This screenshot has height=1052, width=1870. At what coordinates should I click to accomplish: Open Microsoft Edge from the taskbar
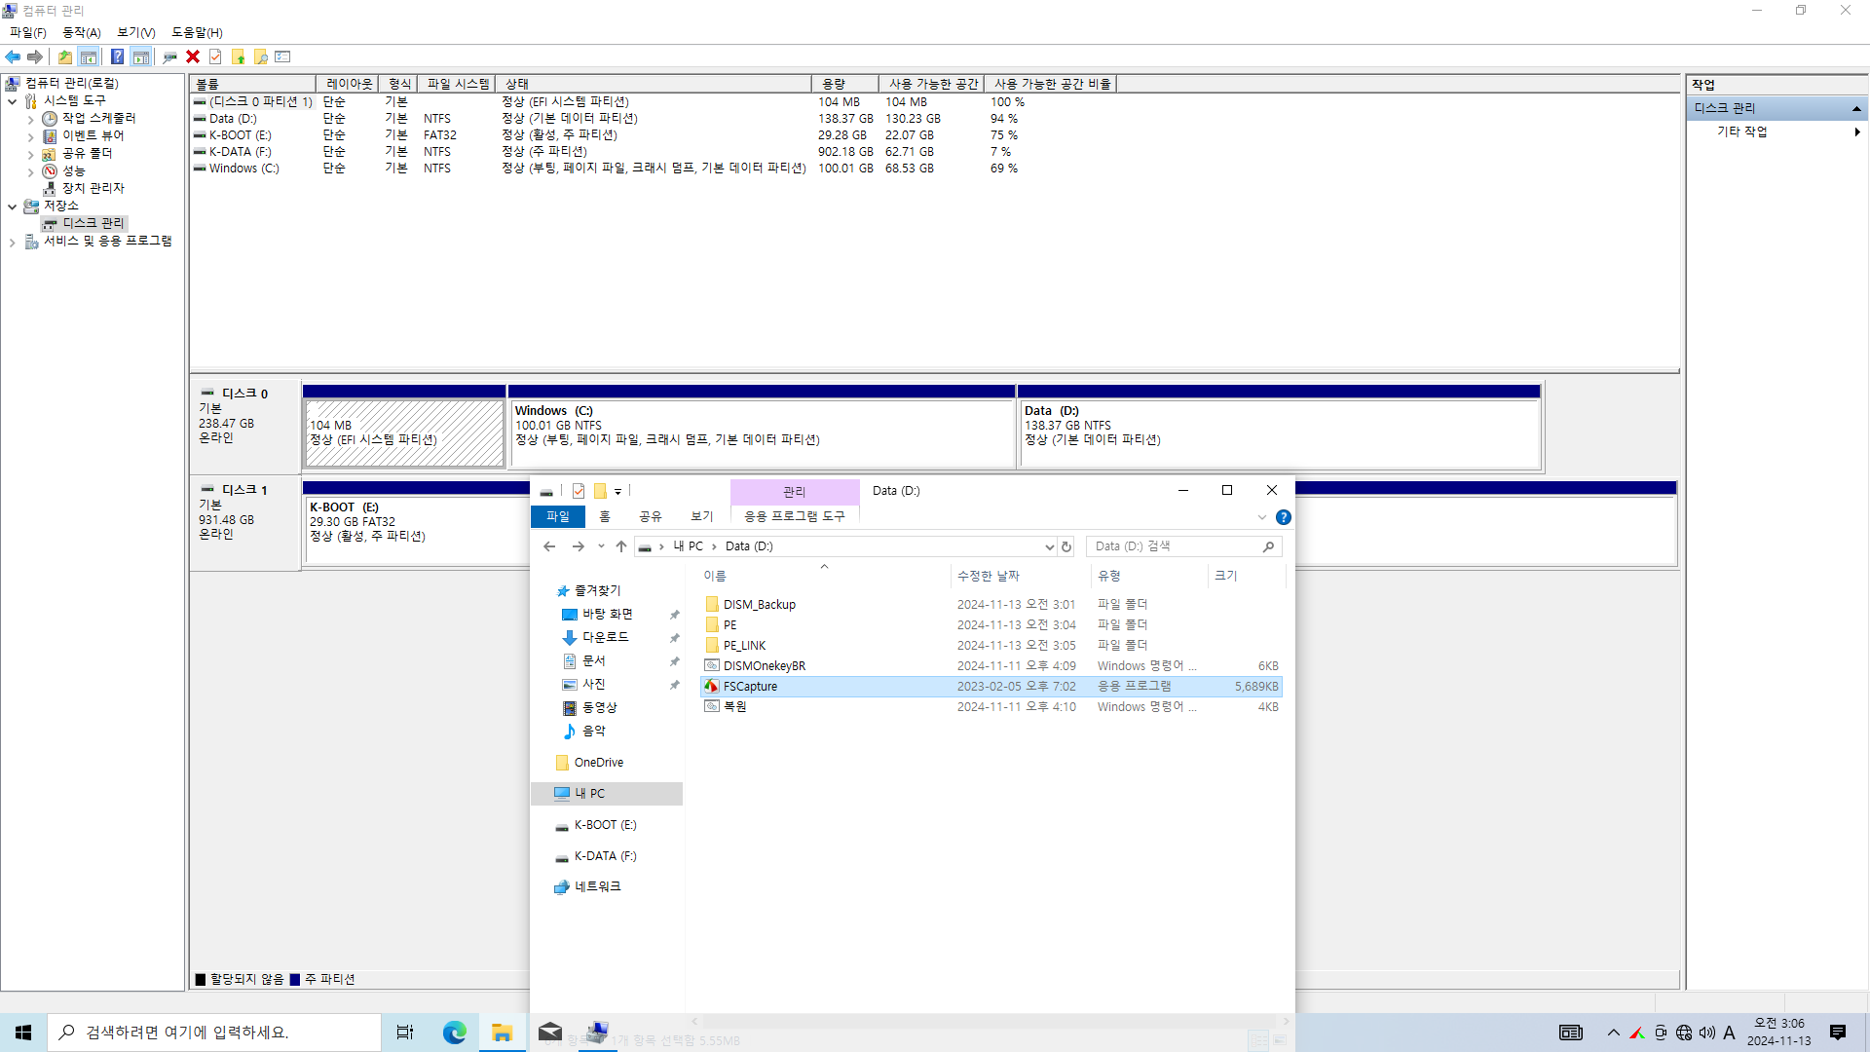(x=455, y=1033)
